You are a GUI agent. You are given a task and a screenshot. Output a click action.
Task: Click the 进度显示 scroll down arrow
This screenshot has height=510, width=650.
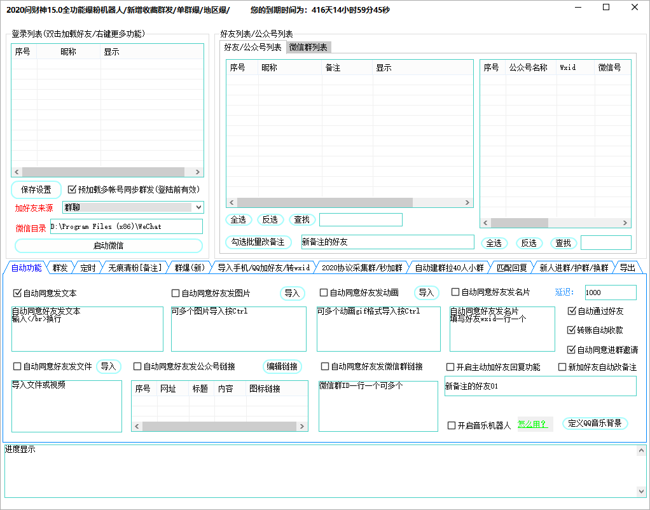point(641,492)
